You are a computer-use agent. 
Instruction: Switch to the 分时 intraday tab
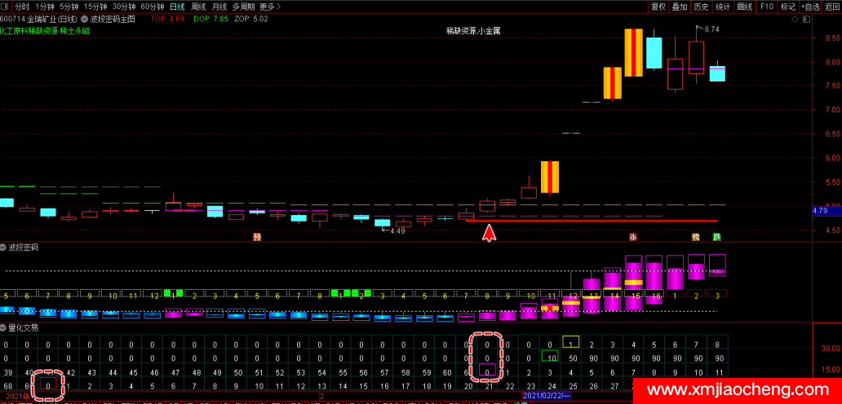coord(21,7)
